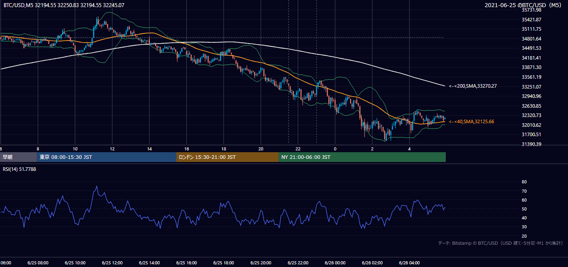Click the 6/26 04:00 time label
This screenshot has height=267, width=568.
pyautogui.click(x=409, y=263)
